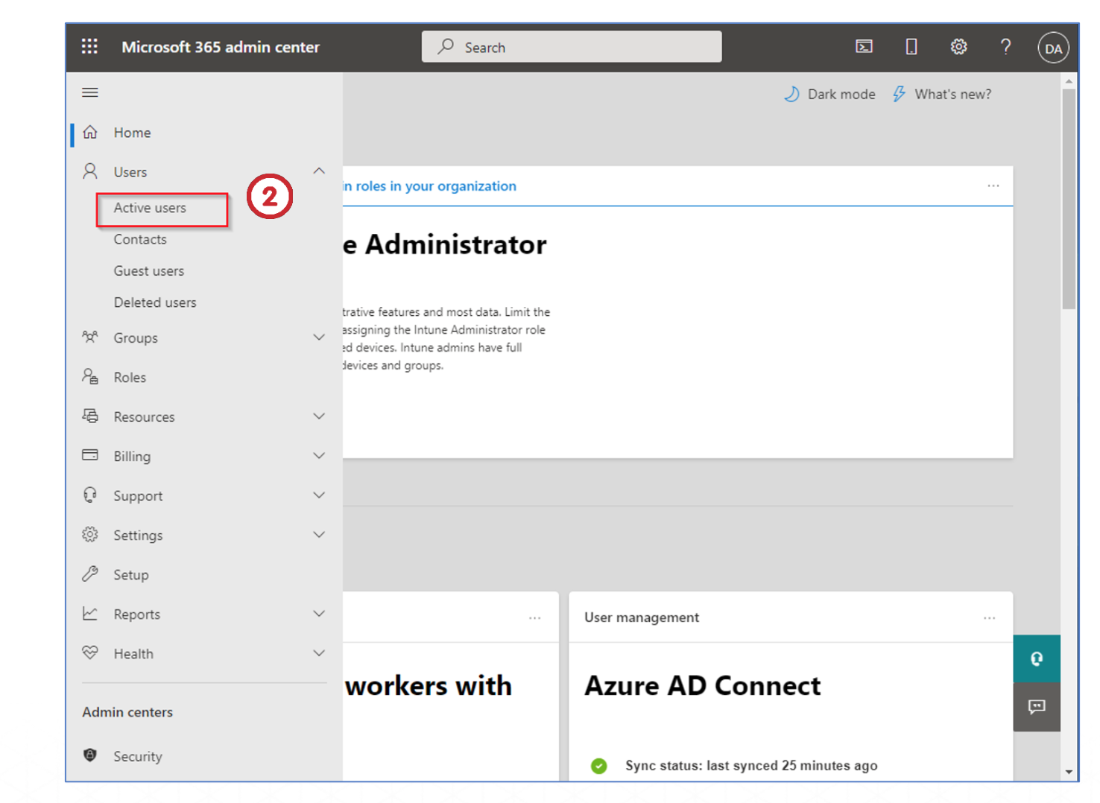The height and width of the screenshot is (803, 1100).
Task: Open Security admin center
Action: point(137,756)
